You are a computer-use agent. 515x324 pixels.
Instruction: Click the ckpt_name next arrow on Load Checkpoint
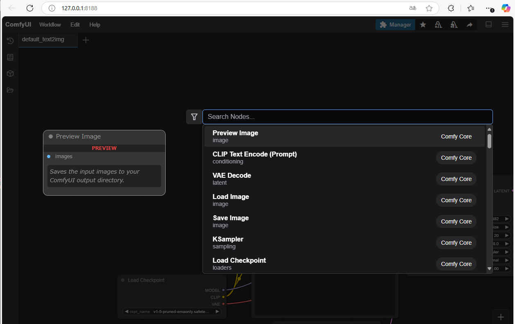[x=217, y=311]
